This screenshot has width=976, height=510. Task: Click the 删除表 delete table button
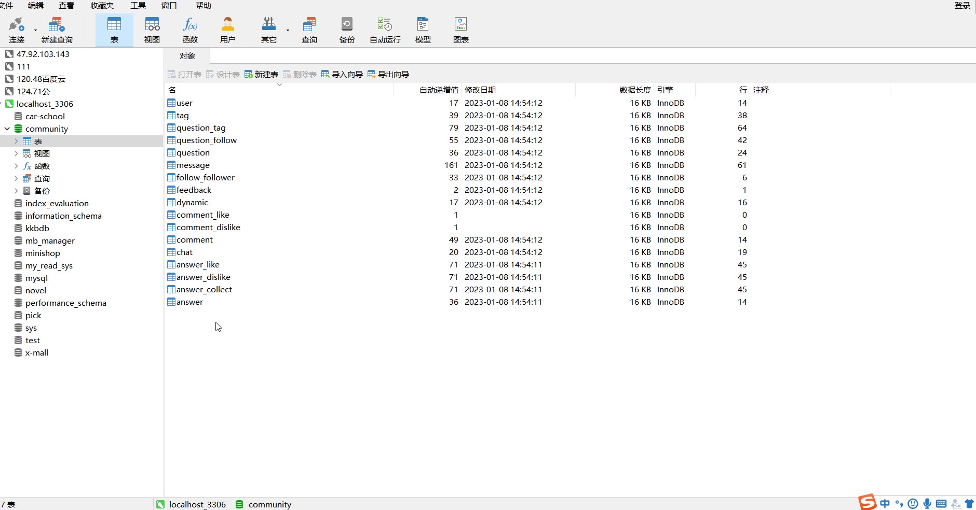click(300, 74)
